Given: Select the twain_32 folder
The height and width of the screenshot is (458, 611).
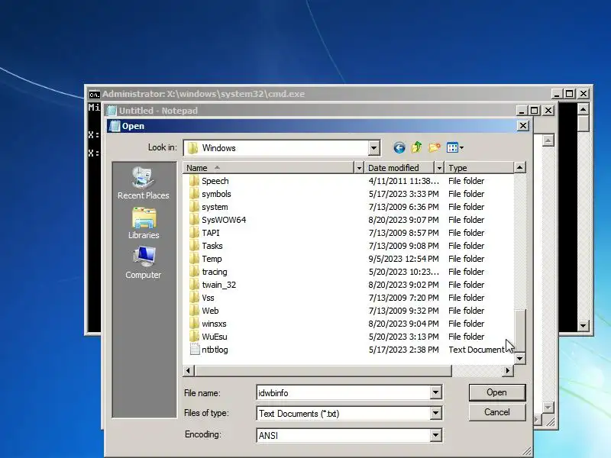Looking at the screenshot, I should [x=218, y=285].
